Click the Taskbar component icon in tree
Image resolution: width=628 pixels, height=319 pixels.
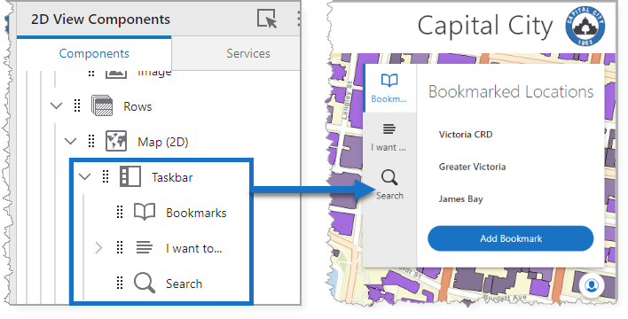(130, 177)
